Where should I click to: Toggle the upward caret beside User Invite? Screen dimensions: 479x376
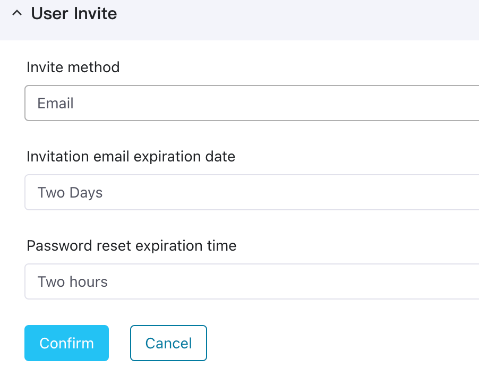pyautogui.click(x=17, y=14)
